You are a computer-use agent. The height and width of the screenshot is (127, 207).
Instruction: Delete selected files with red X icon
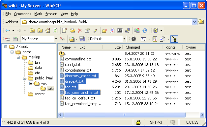click(80, 31)
